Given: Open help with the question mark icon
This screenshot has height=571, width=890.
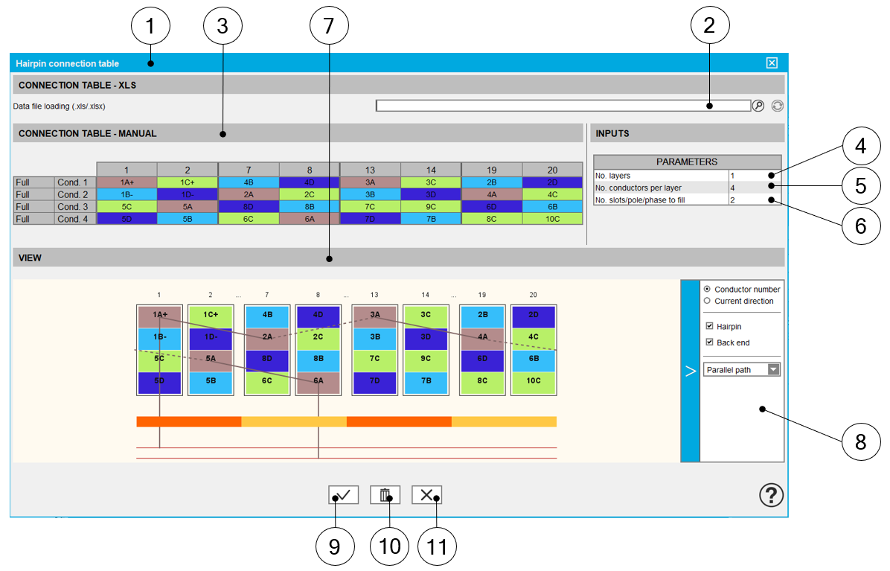Looking at the screenshot, I should pyautogui.click(x=771, y=495).
